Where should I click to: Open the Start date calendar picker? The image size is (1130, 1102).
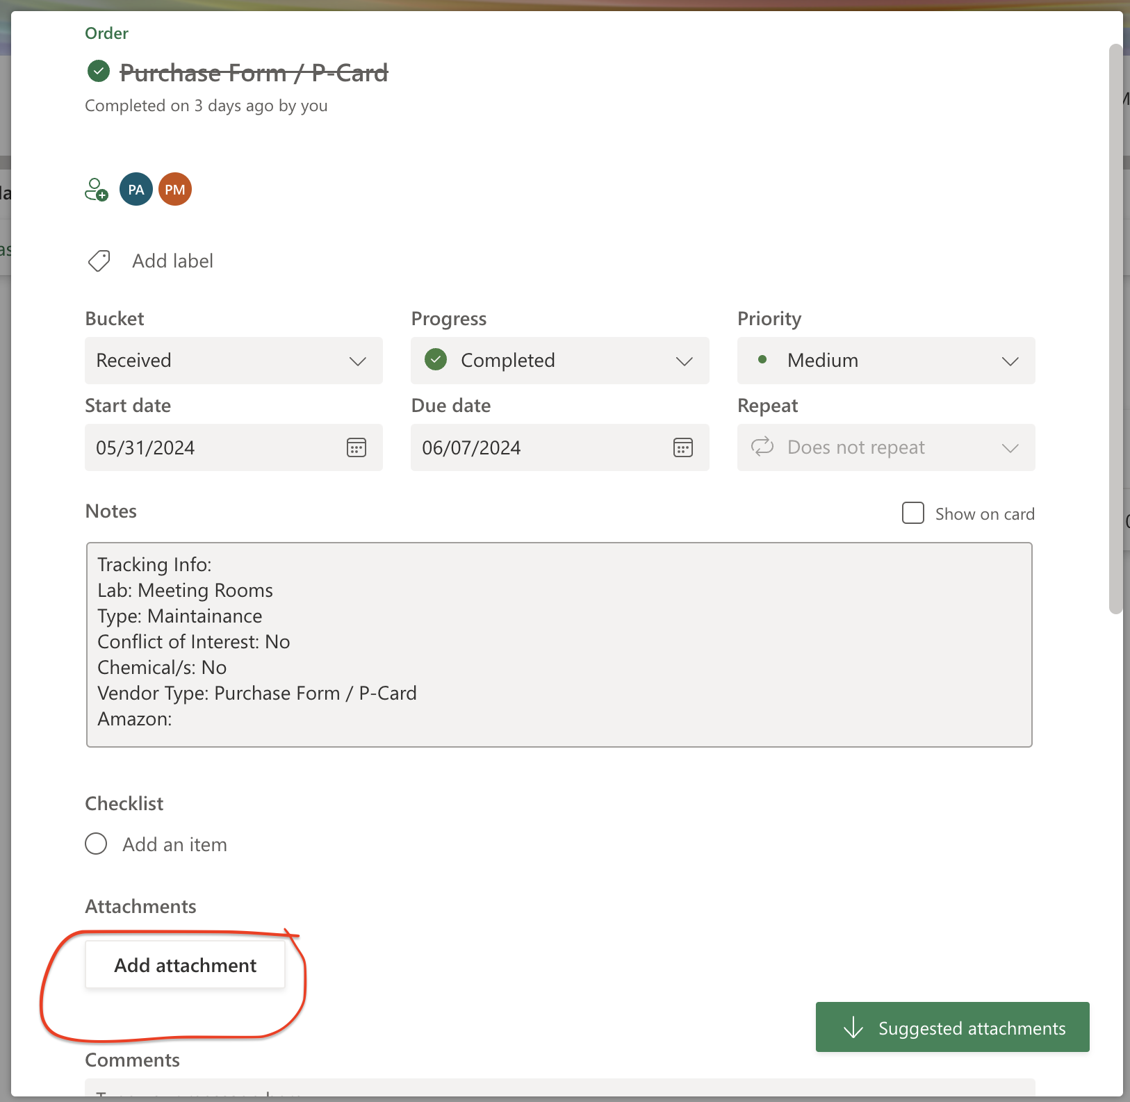[357, 447]
